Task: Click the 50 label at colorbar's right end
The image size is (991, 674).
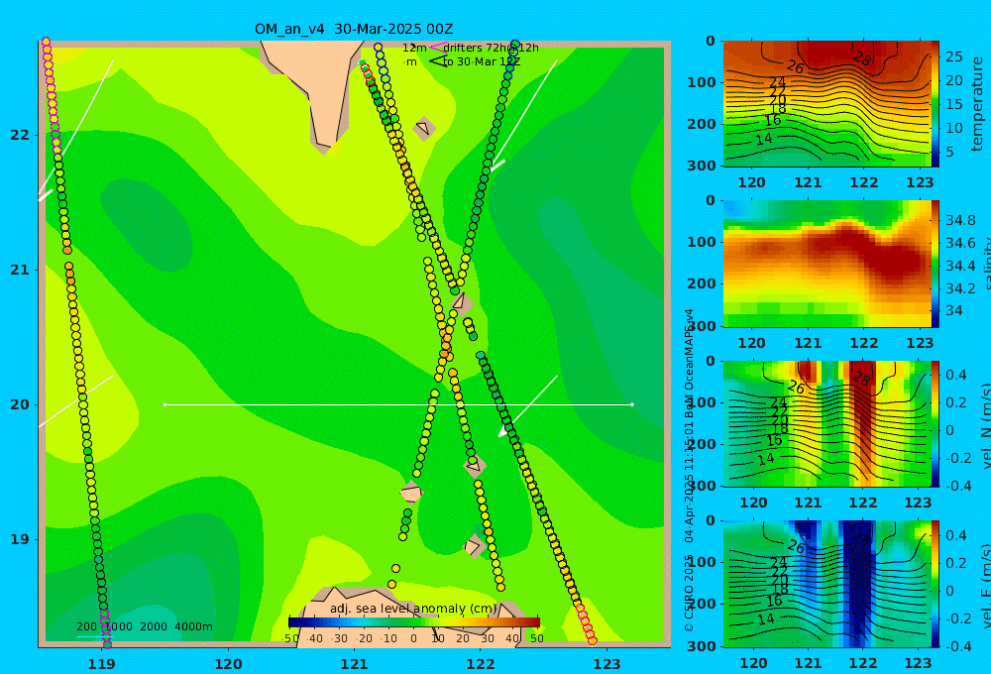Action: [536, 638]
